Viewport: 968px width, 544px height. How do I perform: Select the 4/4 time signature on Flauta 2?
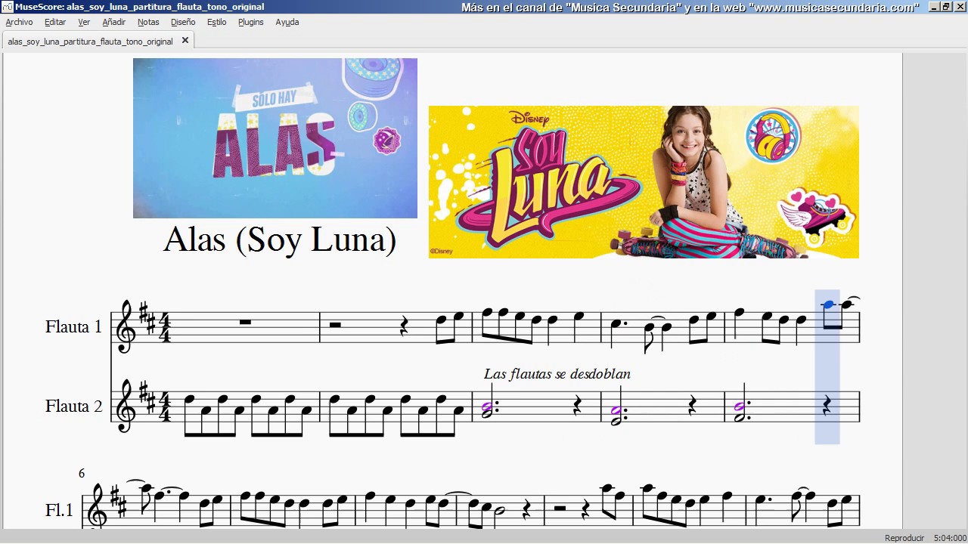coord(164,406)
